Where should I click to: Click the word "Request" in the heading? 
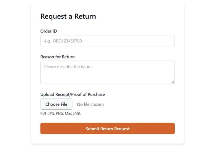pos(53,16)
